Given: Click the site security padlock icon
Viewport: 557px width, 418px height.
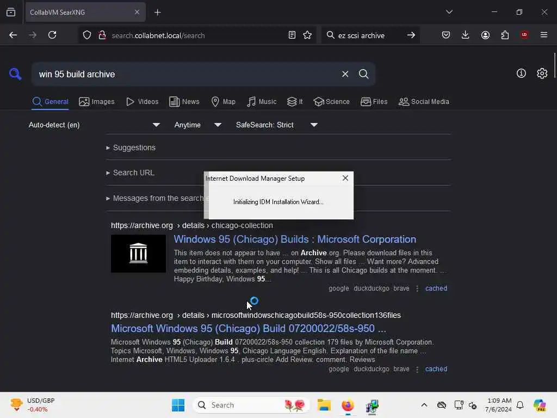Looking at the screenshot, I should point(102,35).
